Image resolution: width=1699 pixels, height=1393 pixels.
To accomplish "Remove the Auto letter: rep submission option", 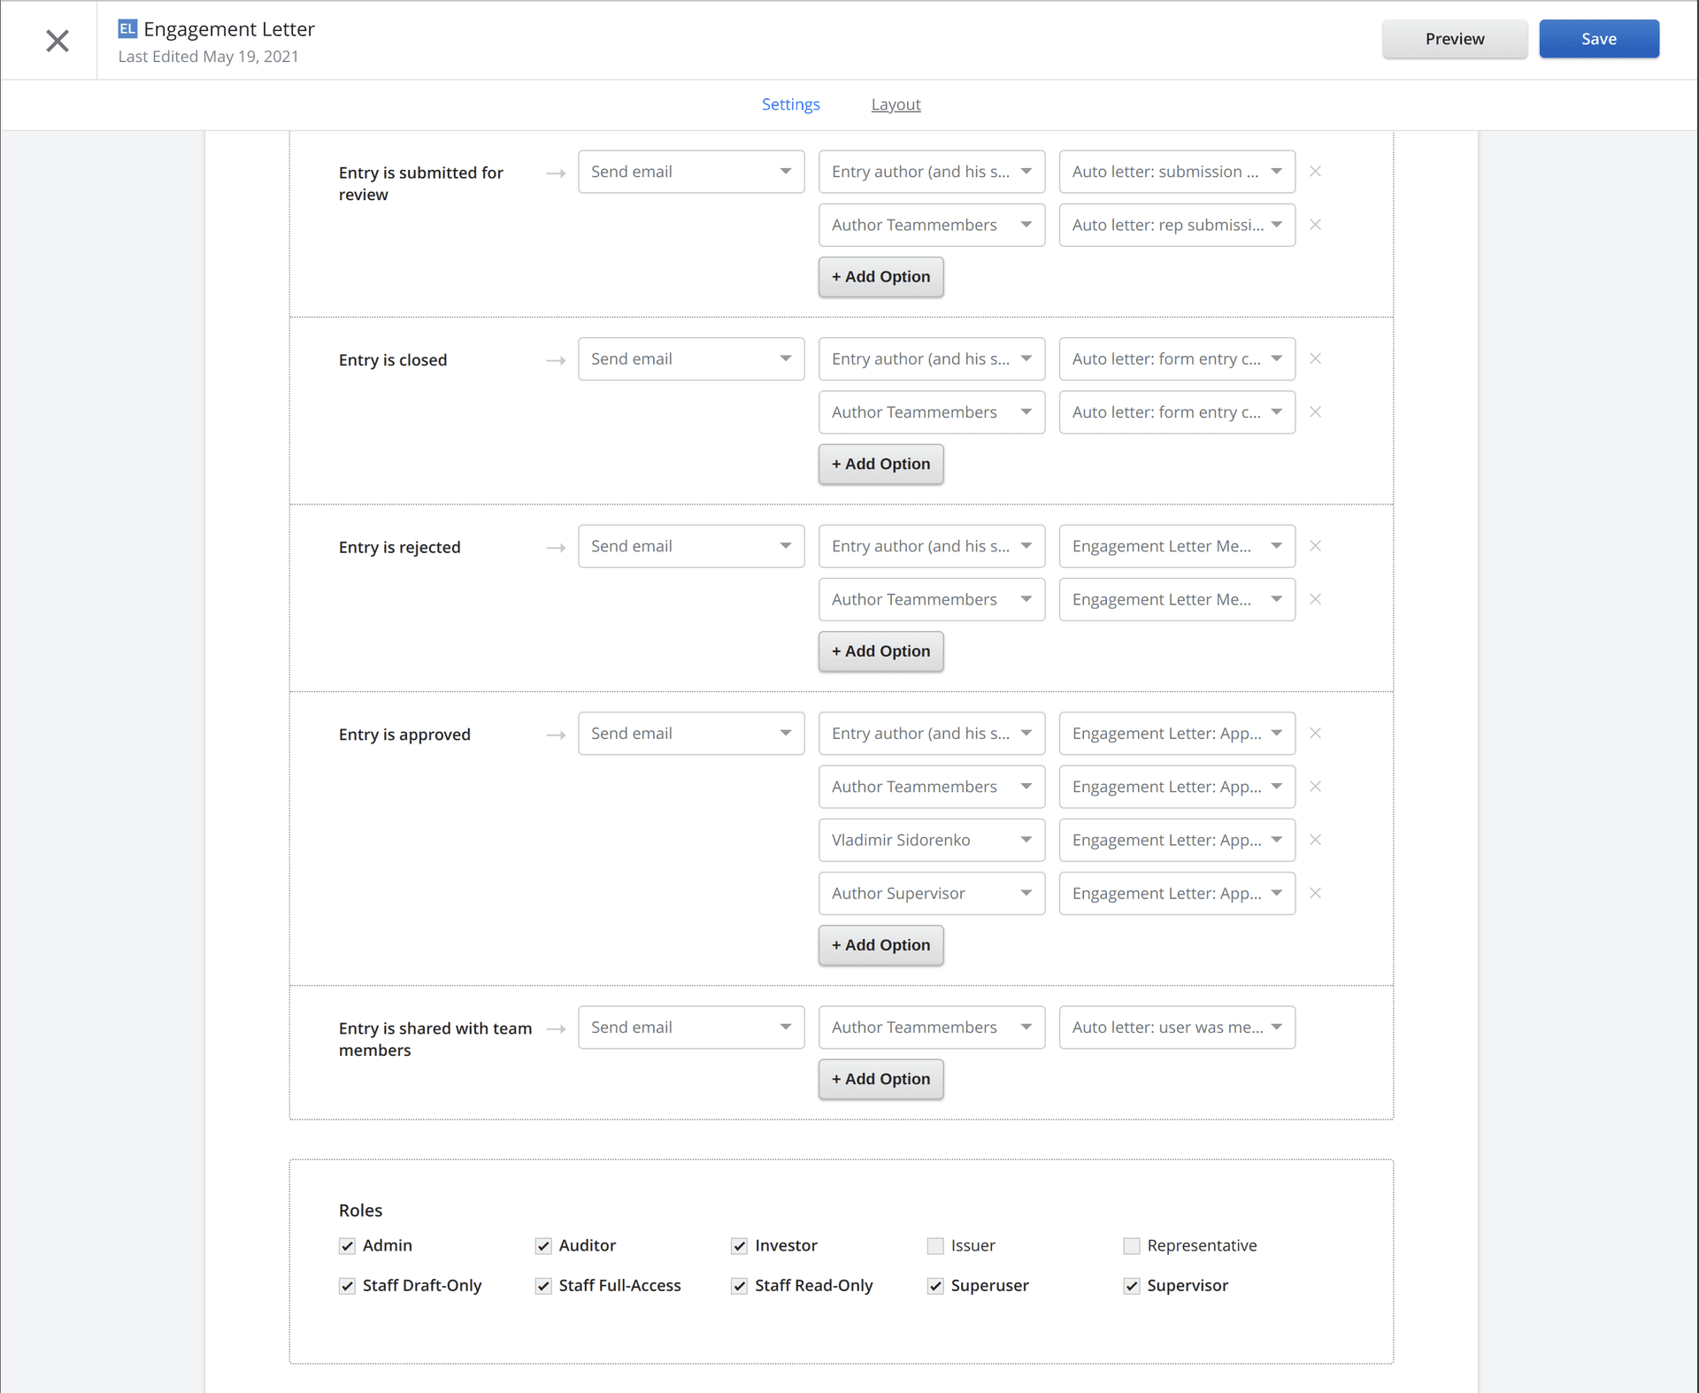I will tap(1316, 225).
